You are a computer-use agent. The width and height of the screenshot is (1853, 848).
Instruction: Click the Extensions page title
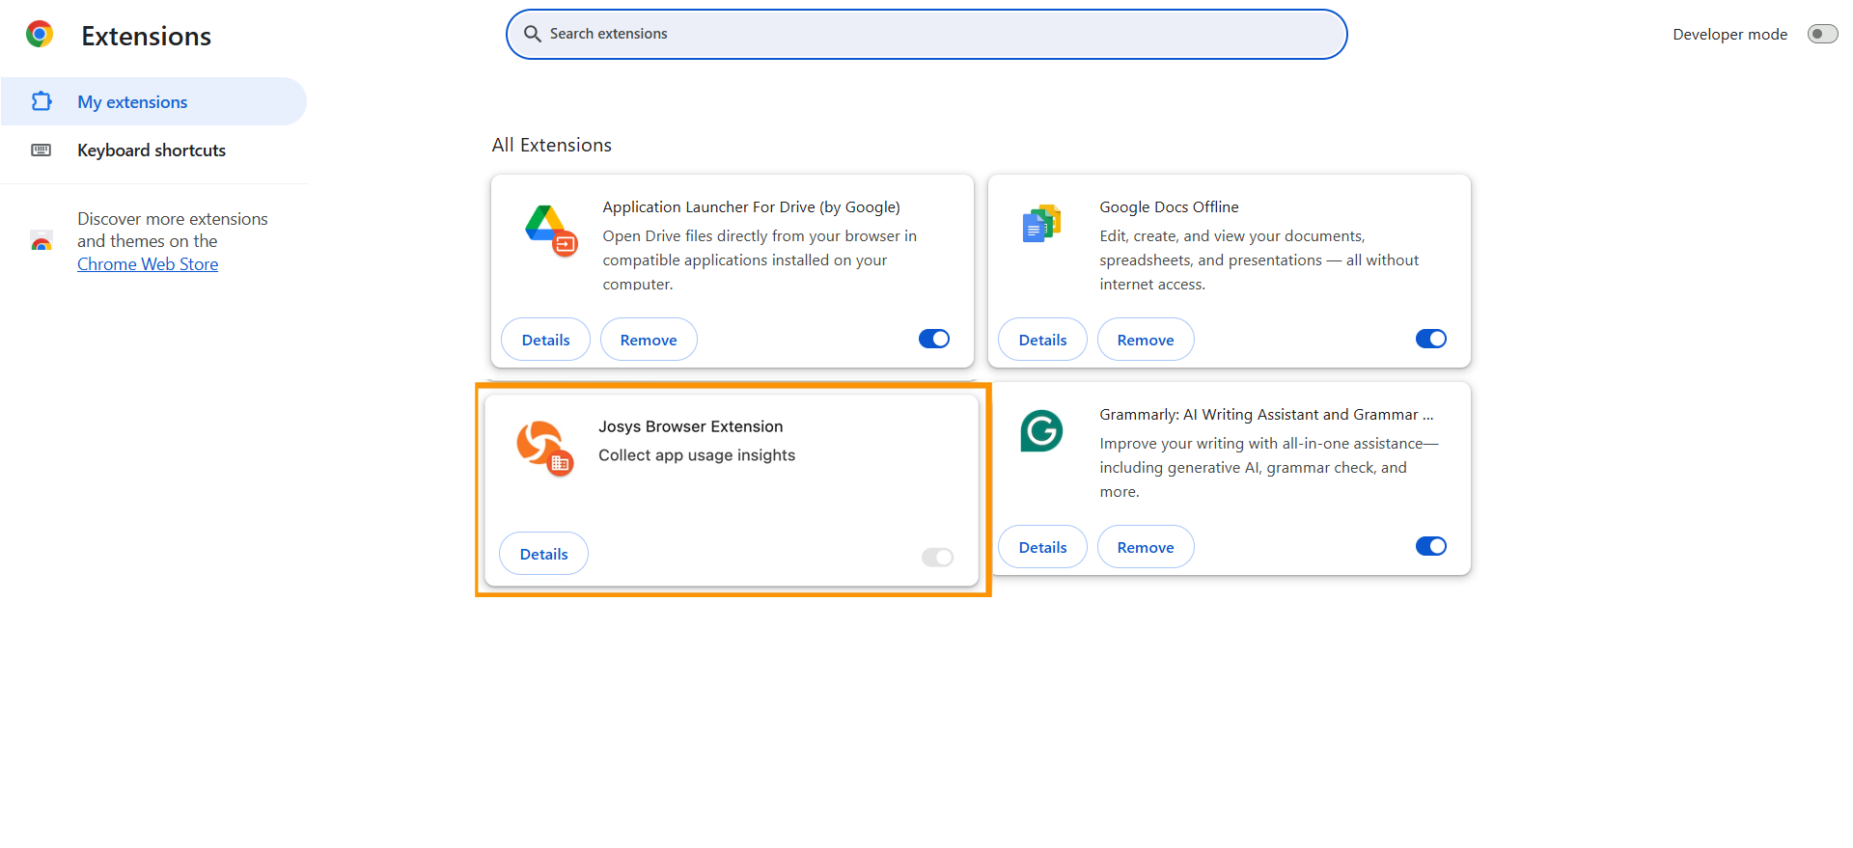(146, 36)
